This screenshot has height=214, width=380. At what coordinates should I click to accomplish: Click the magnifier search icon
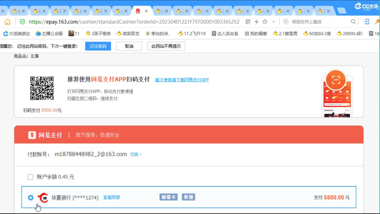click(x=353, y=22)
